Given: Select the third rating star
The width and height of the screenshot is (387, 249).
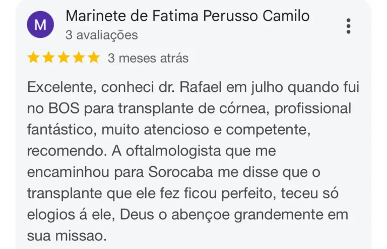Looking at the screenshot, I should 63,58.
